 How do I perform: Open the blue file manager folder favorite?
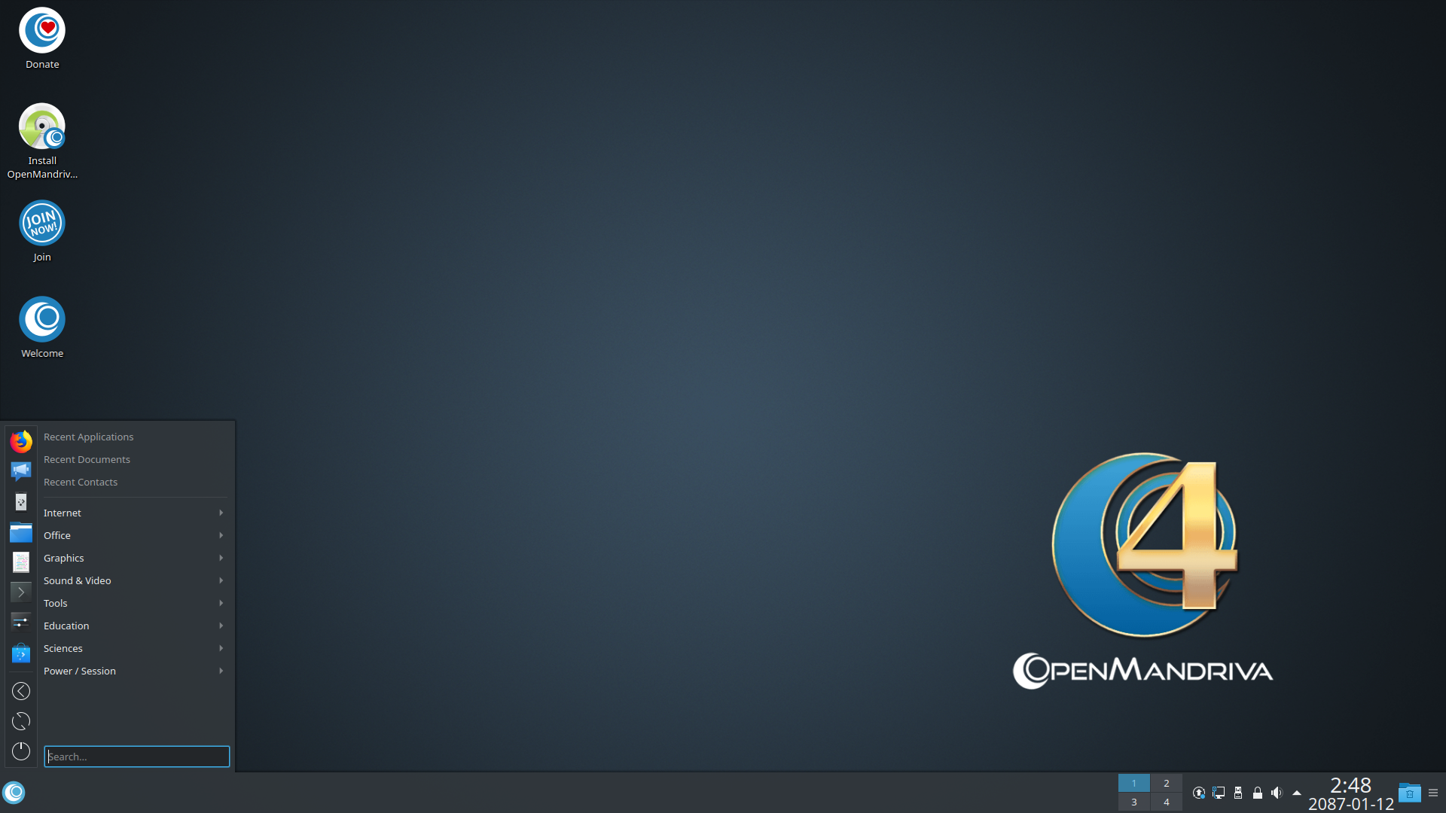click(21, 532)
